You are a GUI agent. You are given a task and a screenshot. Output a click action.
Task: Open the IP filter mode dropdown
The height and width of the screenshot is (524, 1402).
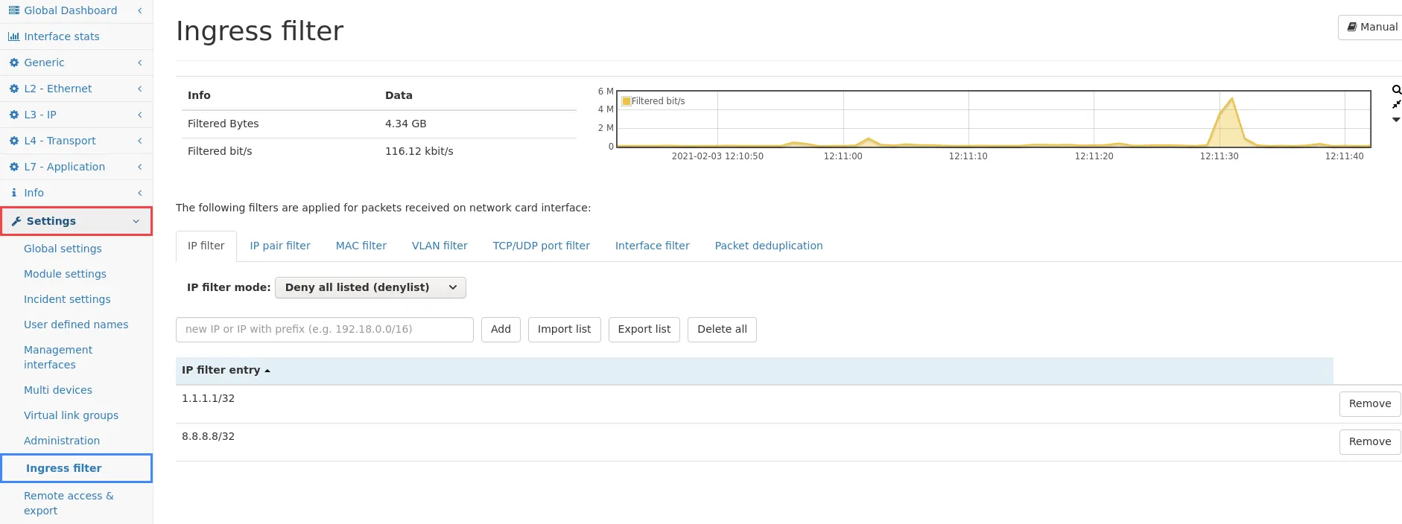click(370, 287)
